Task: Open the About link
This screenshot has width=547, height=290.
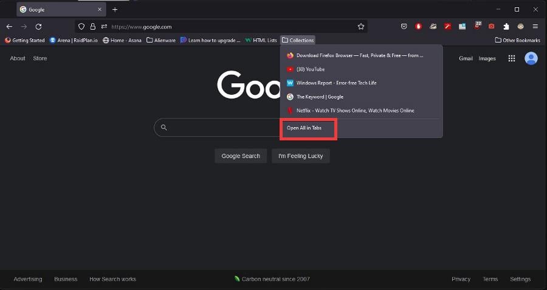Action: click(18, 58)
